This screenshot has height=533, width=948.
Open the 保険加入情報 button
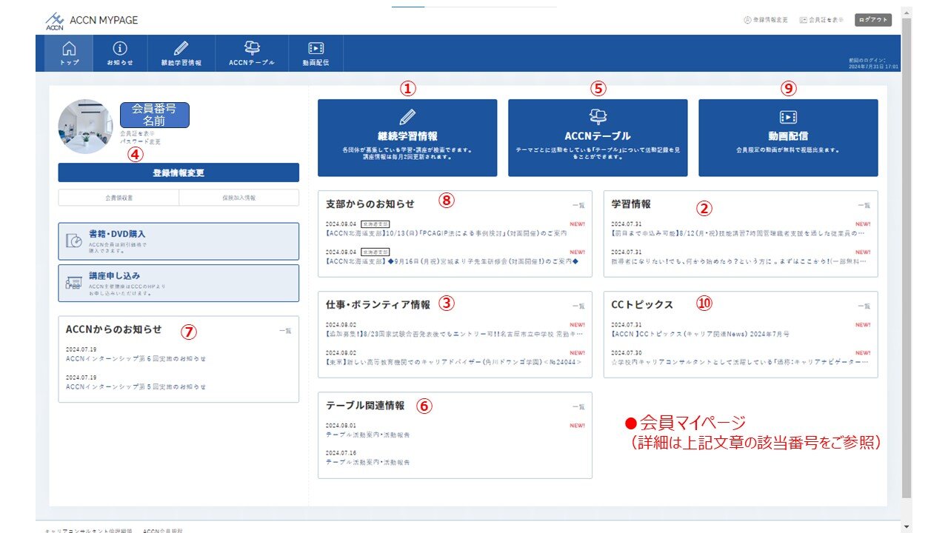click(x=238, y=198)
